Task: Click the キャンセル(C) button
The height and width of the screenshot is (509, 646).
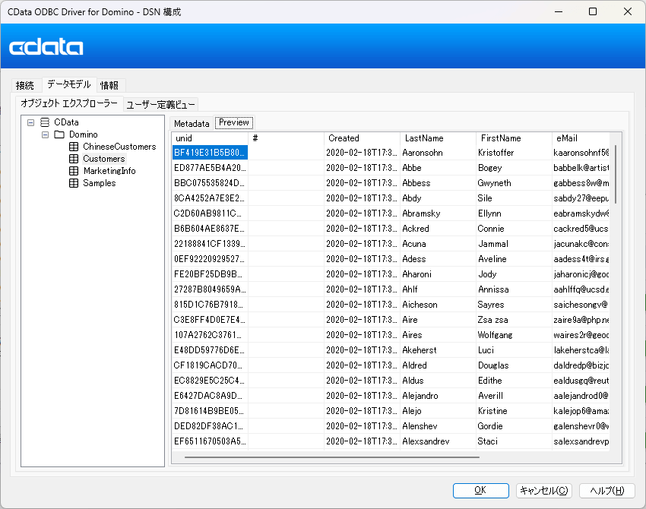Action: 544,491
